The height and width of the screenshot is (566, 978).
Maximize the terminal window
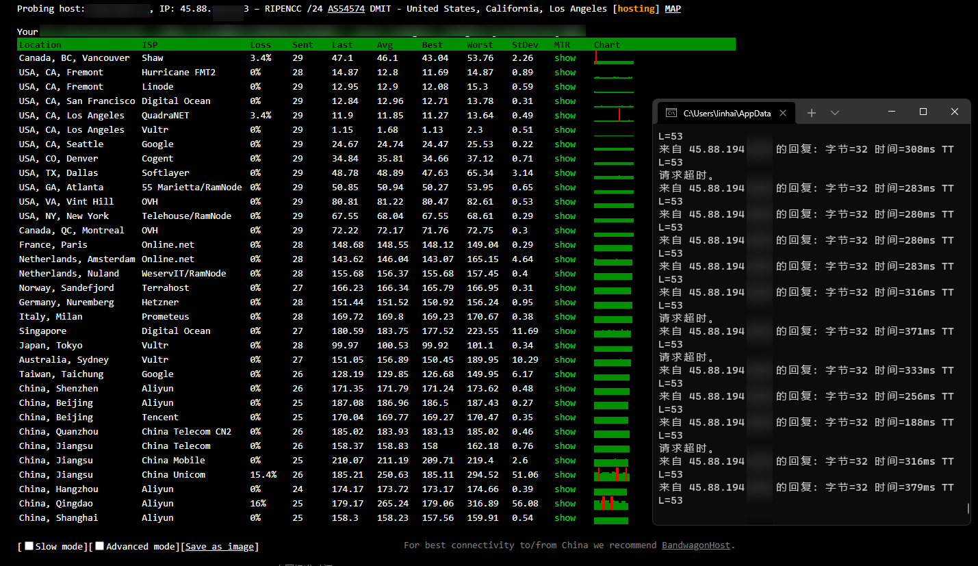[x=923, y=112]
